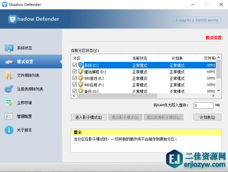Click the 计划表 column header
This screenshot has width=228, height=172.
pos(177,58)
